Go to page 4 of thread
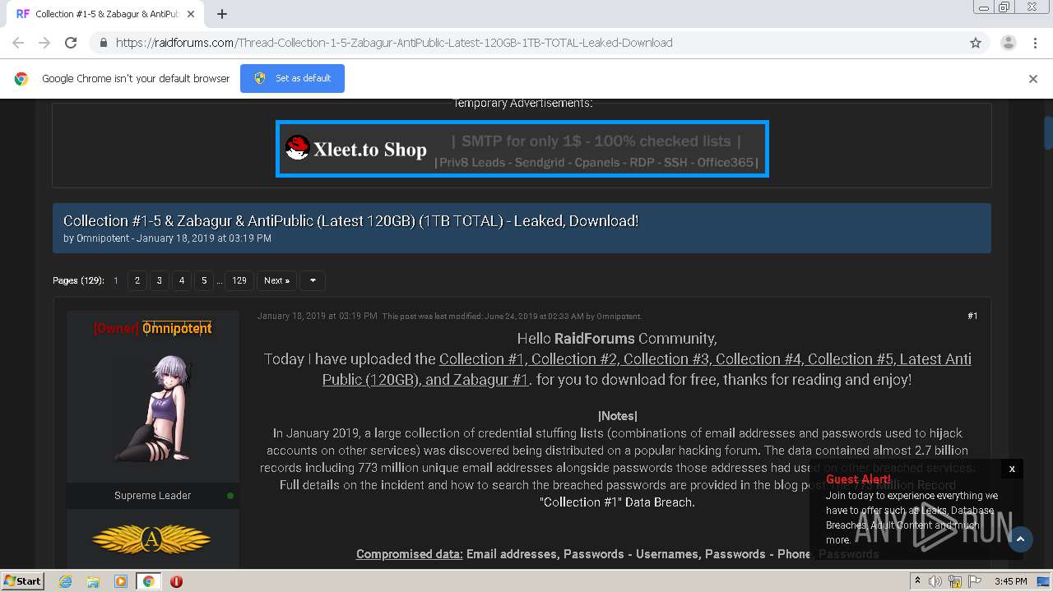Screen dimensions: 1053x592 (x=182, y=280)
